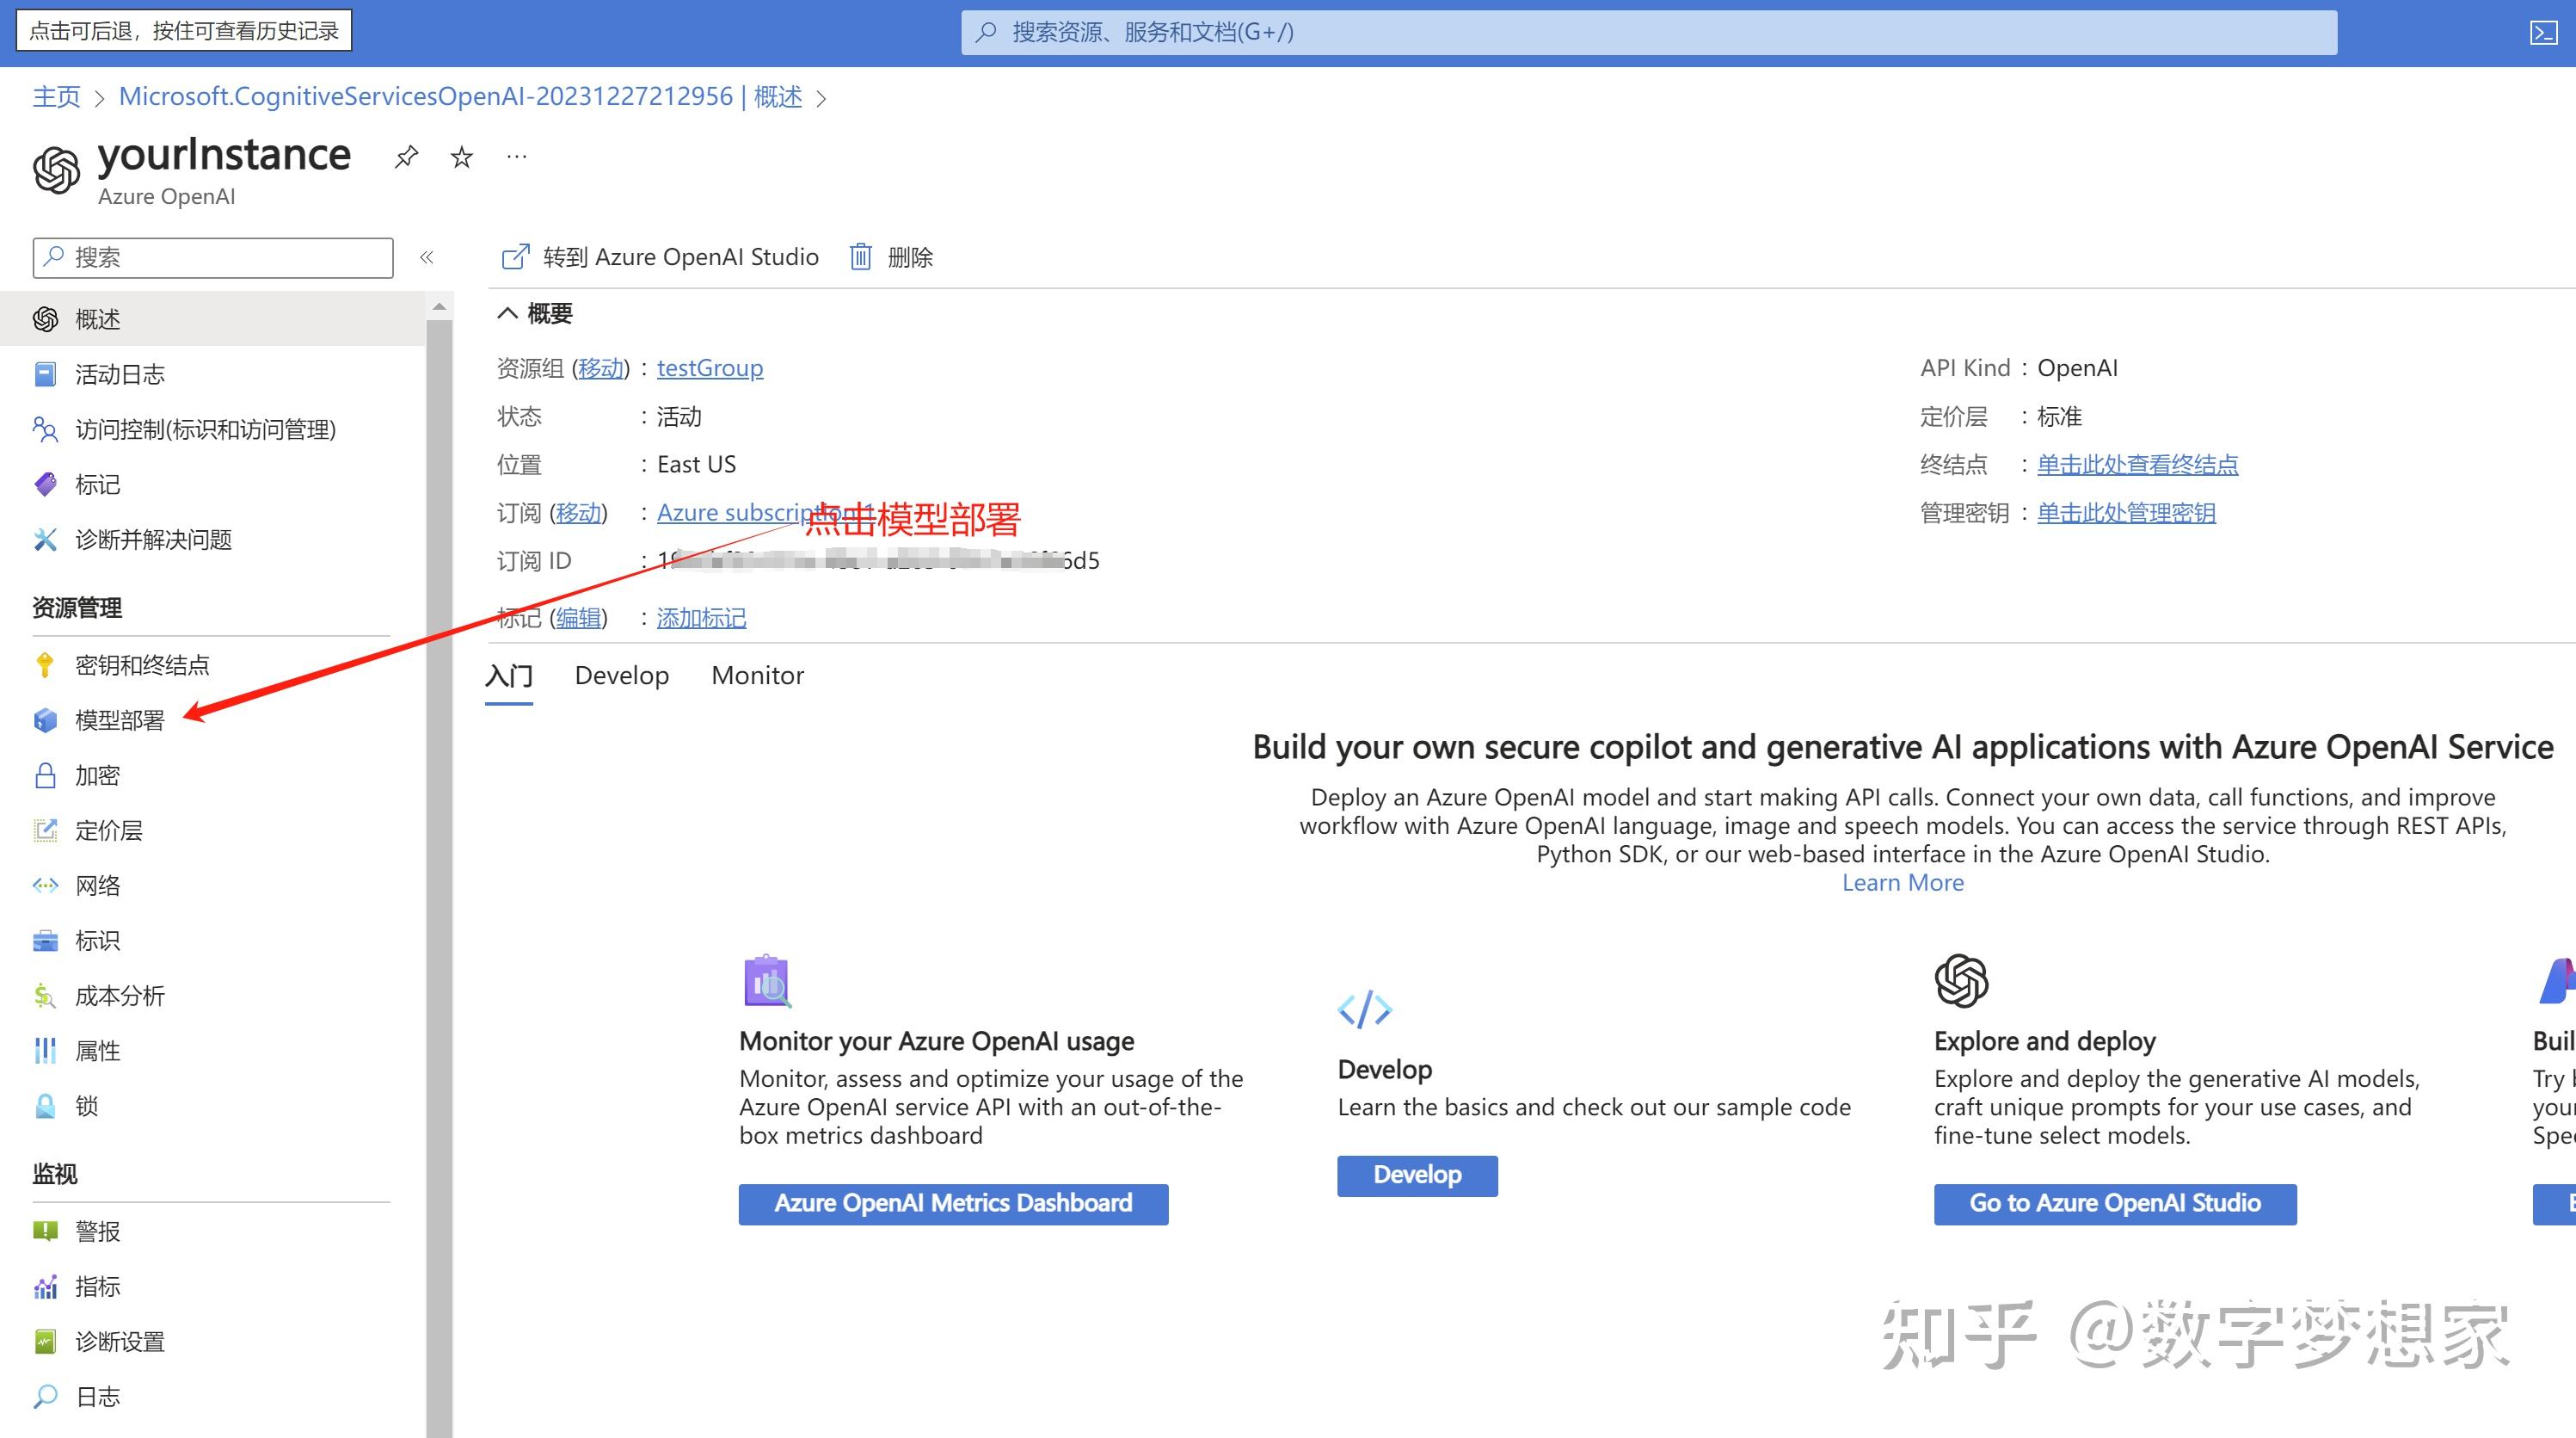This screenshot has height=1438, width=2576.
Task: Open 密钥和终结点 settings
Action: [x=142, y=663]
